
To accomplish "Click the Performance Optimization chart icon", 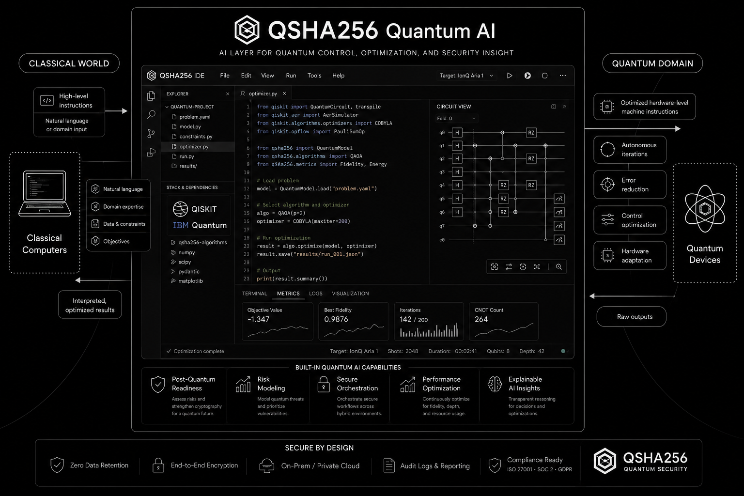I will coord(408,385).
